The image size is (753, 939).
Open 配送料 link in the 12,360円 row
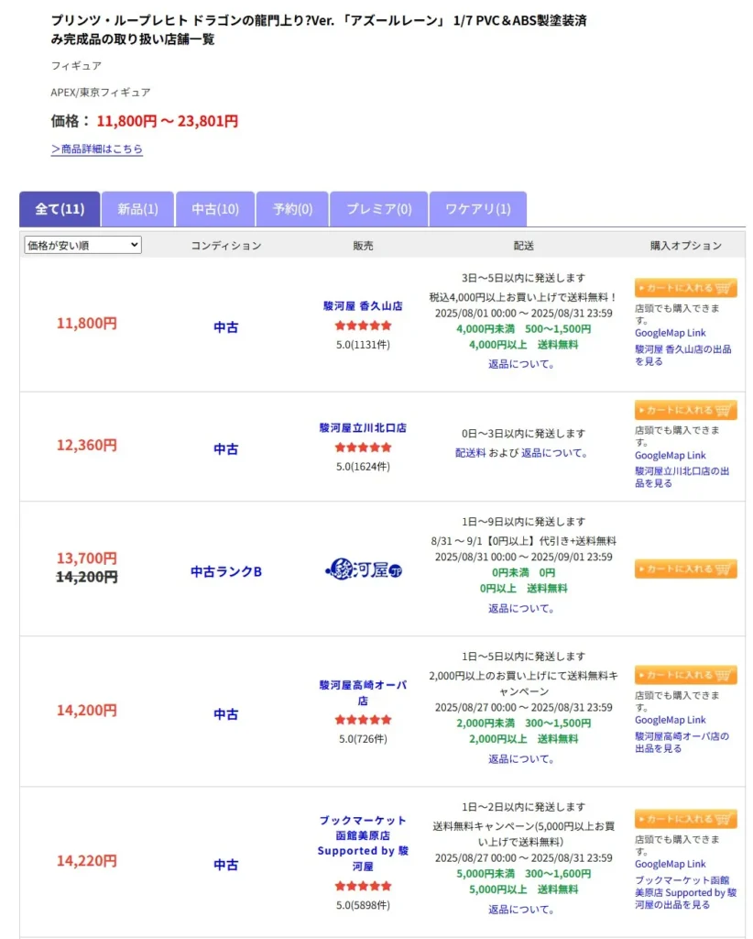pos(471,453)
